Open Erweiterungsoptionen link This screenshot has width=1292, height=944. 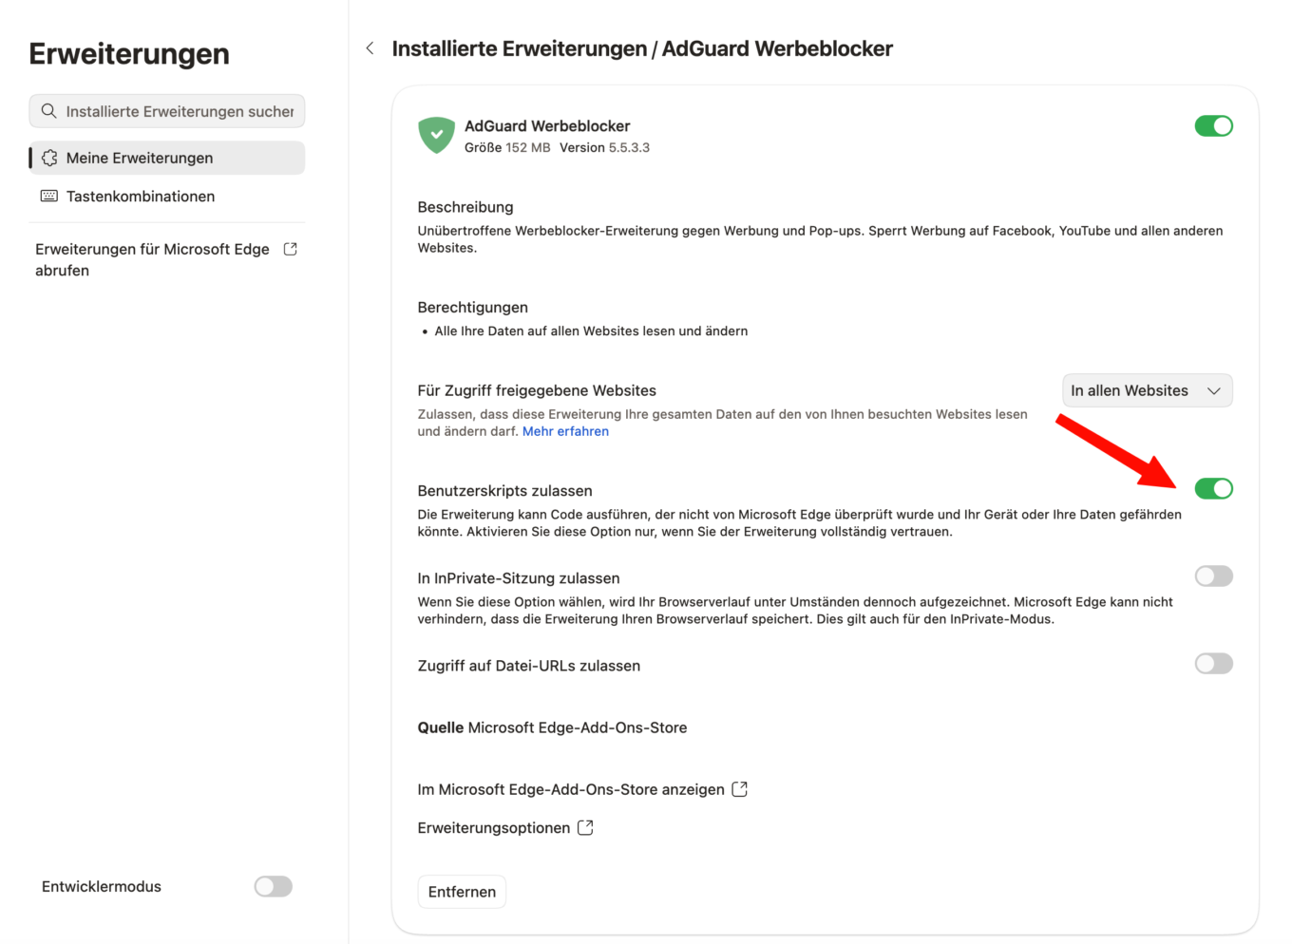505,828
